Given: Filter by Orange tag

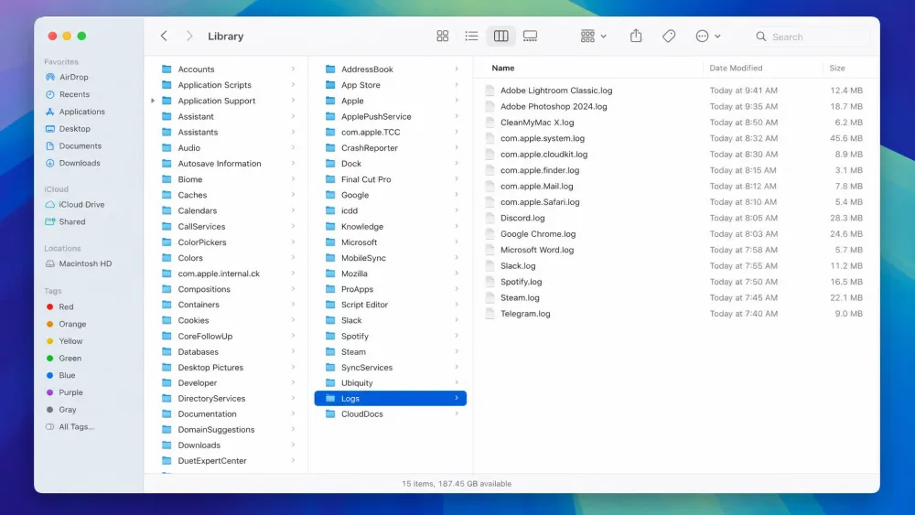Looking at the screenshot, I should (x=72, y=324).
